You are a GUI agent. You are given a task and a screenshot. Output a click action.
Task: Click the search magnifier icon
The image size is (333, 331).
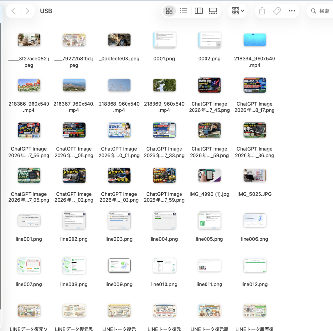pyautogui.click(x=313, y=11)
